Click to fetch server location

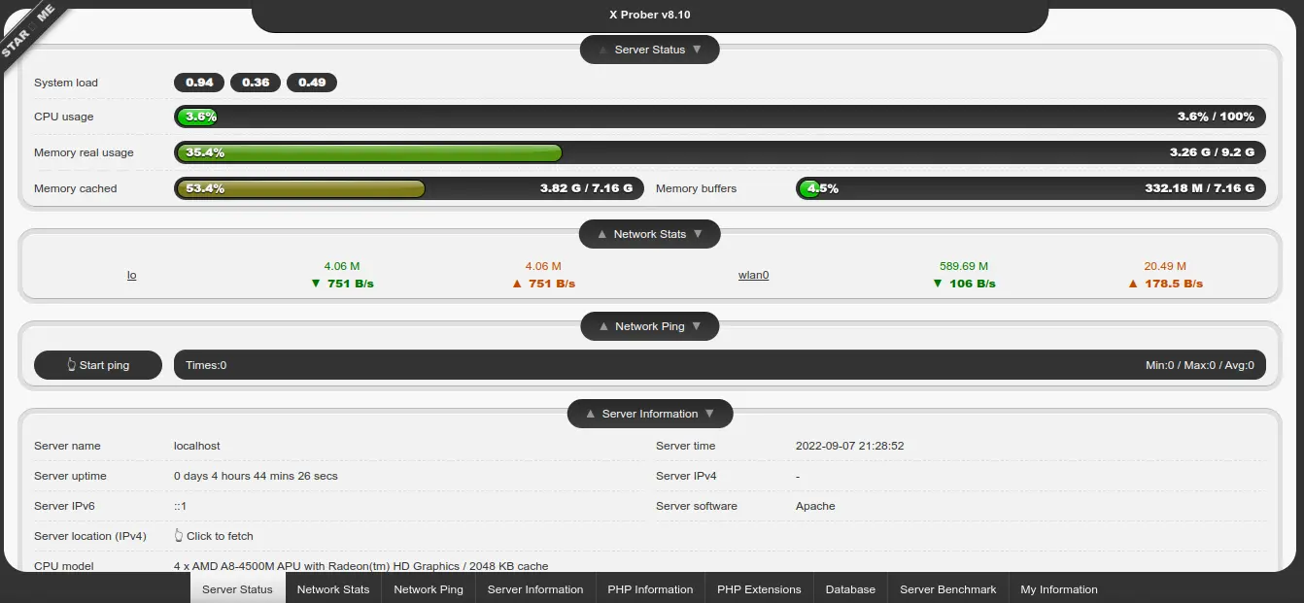pyautogui.click(x=214, y=536)
